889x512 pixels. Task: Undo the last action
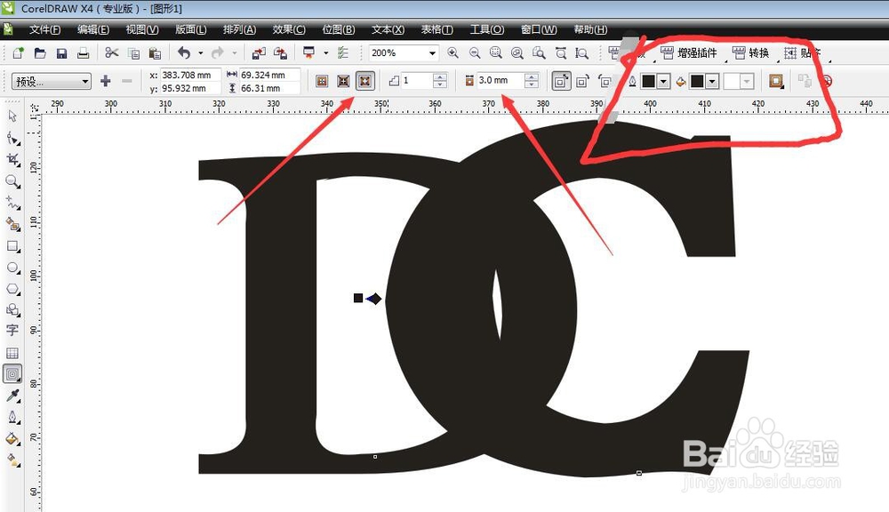pyautogui.click(x=184, y=53)
